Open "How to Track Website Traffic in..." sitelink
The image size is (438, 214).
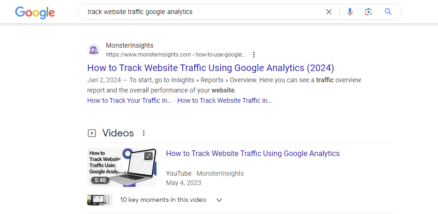pos(225,100)
